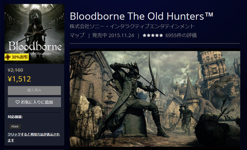Click the 発売中 2015.11.24 release date
This screenshot has width=247, height=150.
113,35
